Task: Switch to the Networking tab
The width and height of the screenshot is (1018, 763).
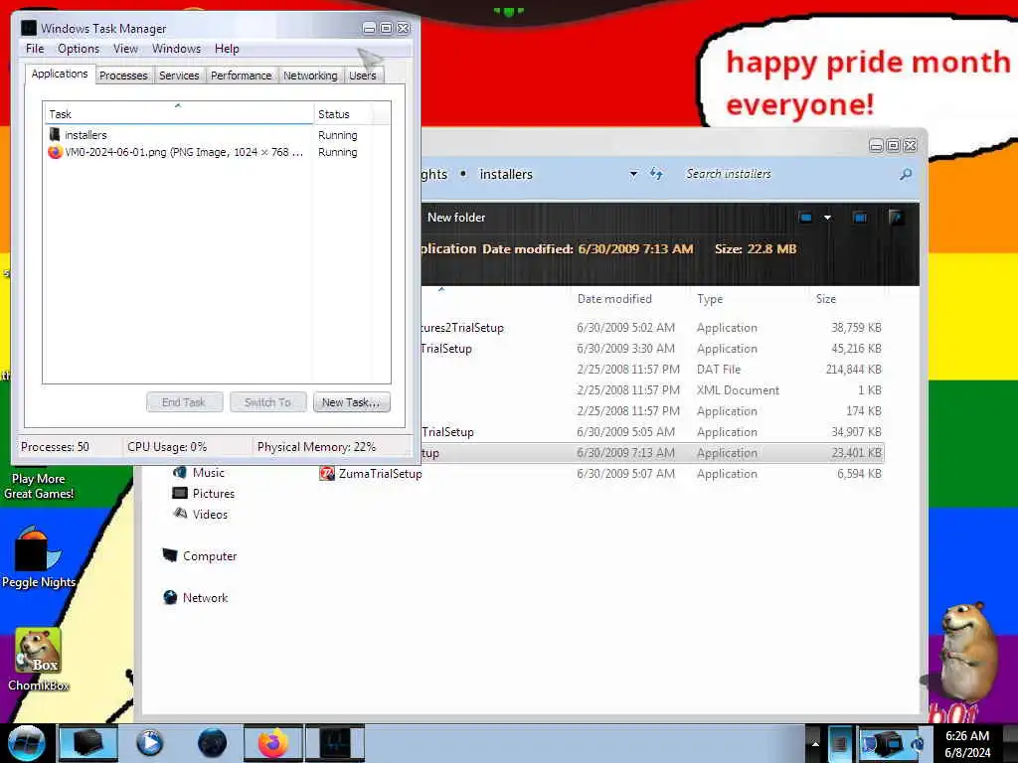Action: [310, 76]
